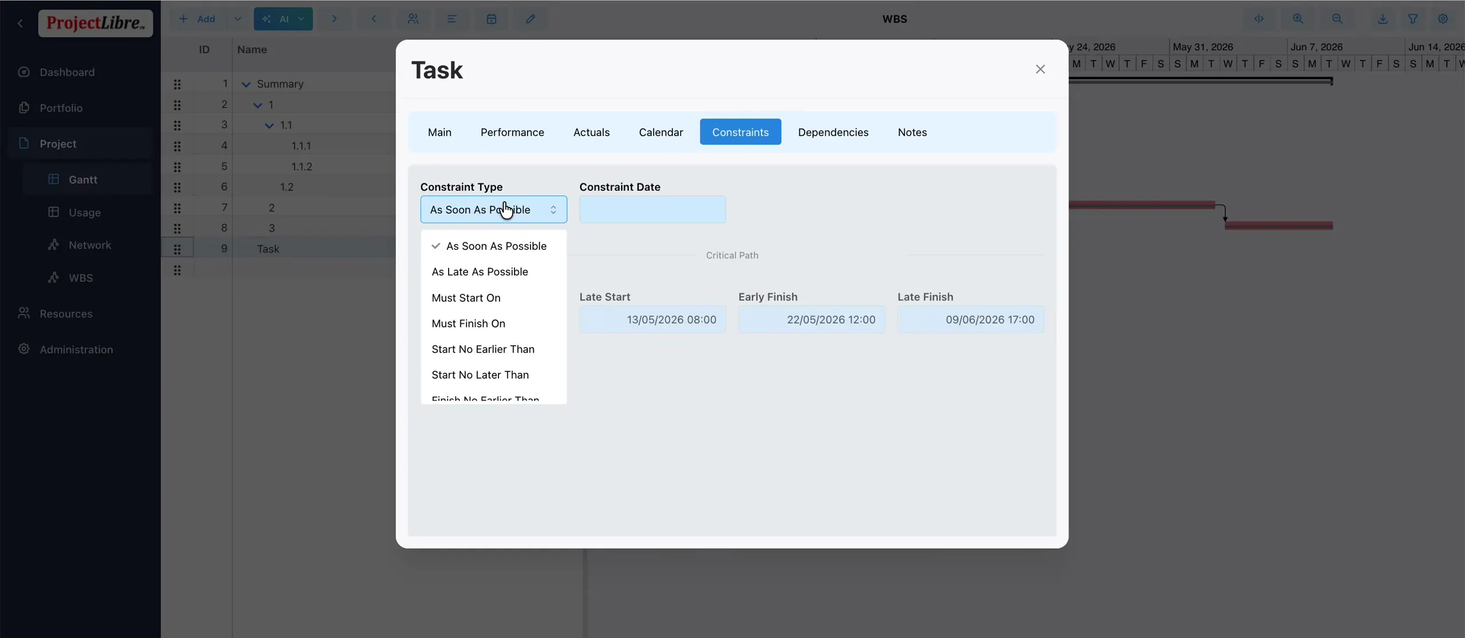Screen dimensions: 1465x638
Task: Switch to the Actuals tab
Action: pos(591,132)
